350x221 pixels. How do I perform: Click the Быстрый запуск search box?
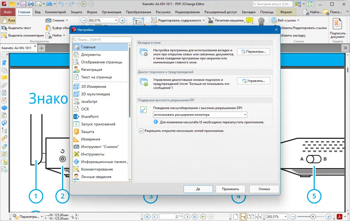point(272,4)
